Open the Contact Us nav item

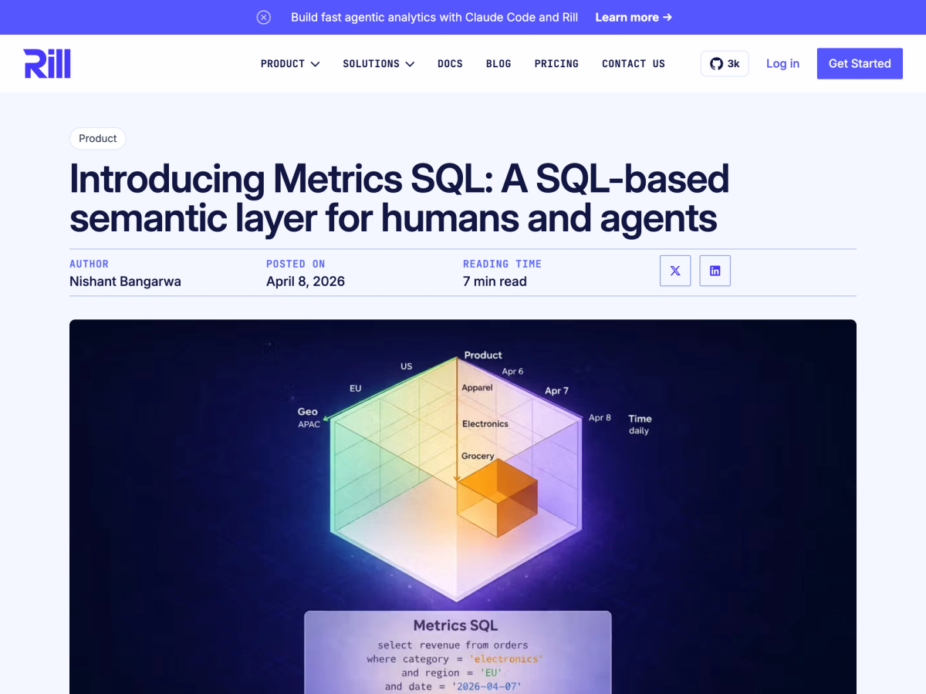(634, 64)
